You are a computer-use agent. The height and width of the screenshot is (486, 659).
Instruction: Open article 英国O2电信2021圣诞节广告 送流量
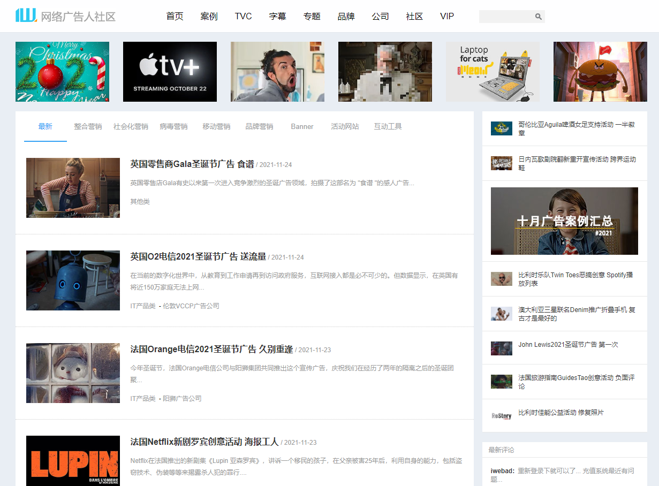[198, 257]
